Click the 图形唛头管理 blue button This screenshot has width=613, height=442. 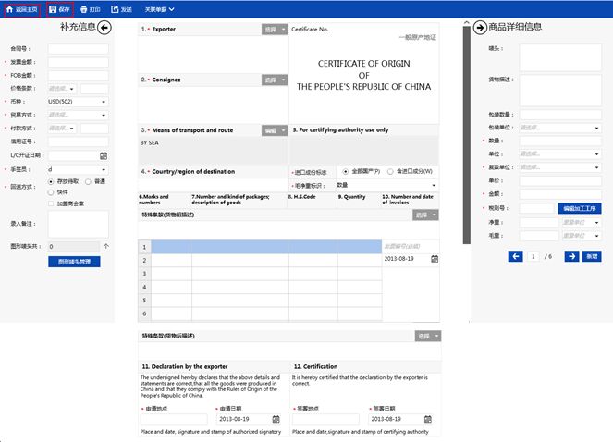point(74,262)
